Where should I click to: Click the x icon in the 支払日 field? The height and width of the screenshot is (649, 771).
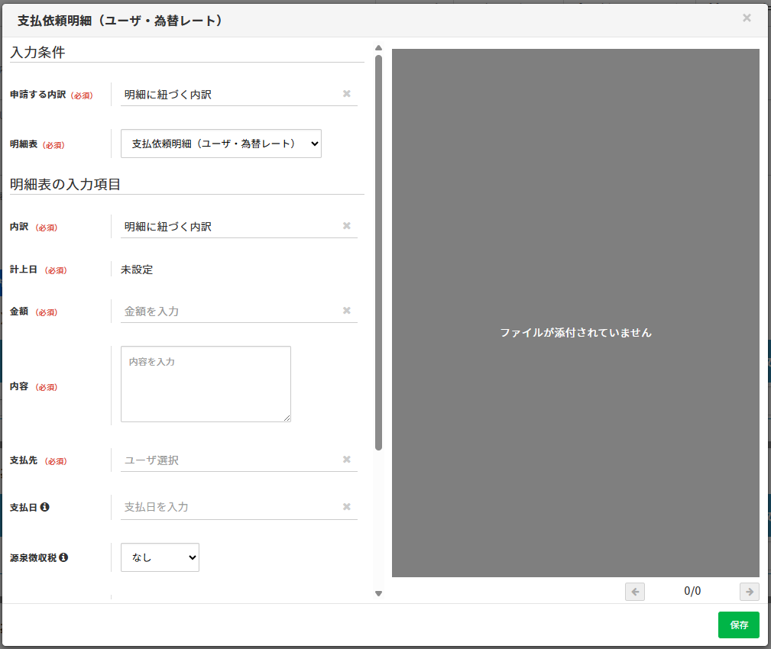(346, 507)
